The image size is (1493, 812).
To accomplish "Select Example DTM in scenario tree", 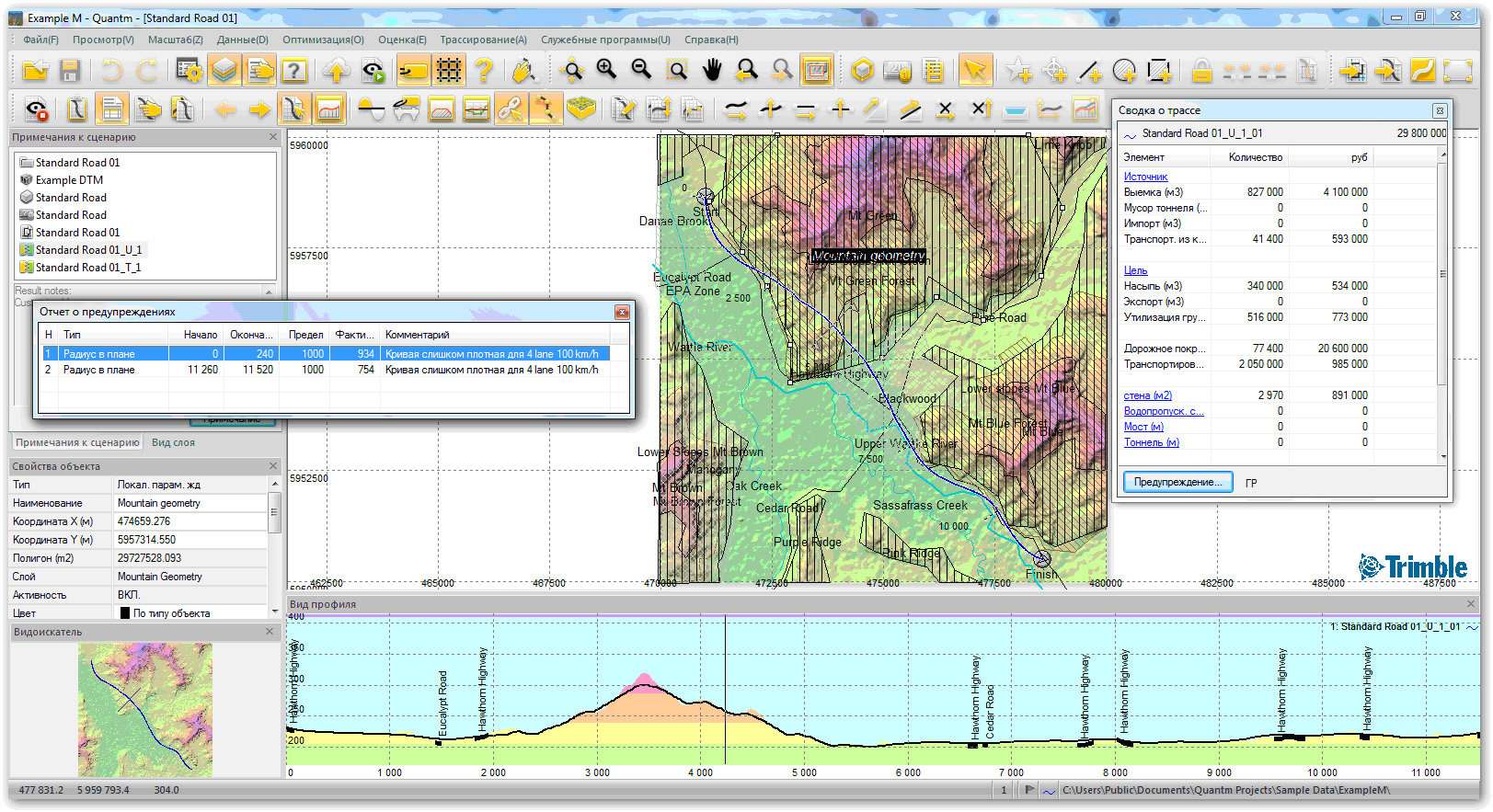I will coord(69,180).
